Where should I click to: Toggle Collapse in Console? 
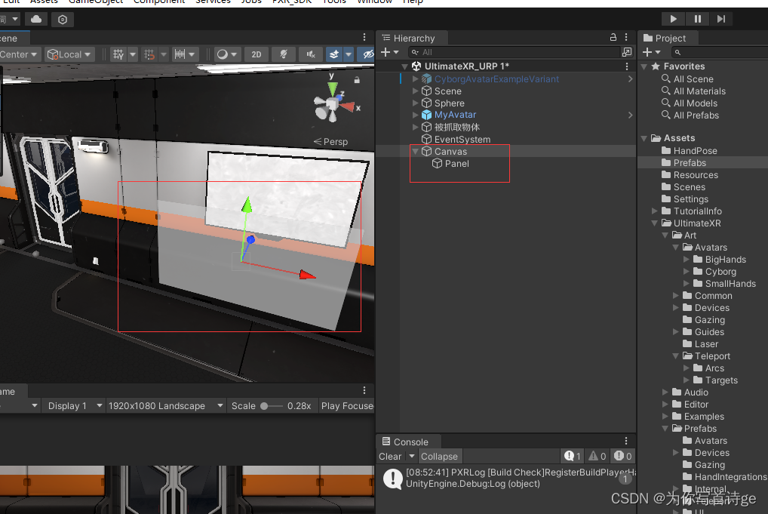439,456
